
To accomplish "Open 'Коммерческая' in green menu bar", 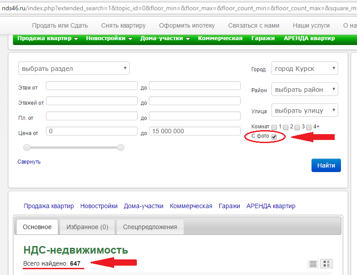I will (220, 38).
